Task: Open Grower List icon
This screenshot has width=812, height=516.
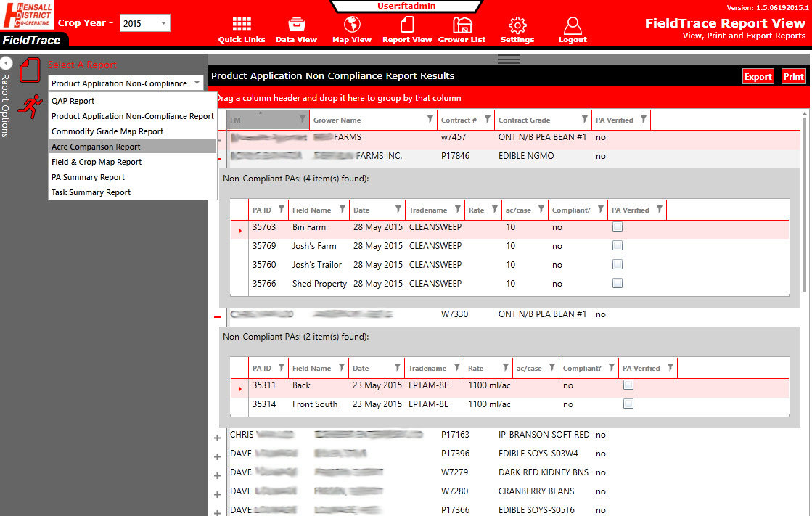Action: tap(462, 25)
